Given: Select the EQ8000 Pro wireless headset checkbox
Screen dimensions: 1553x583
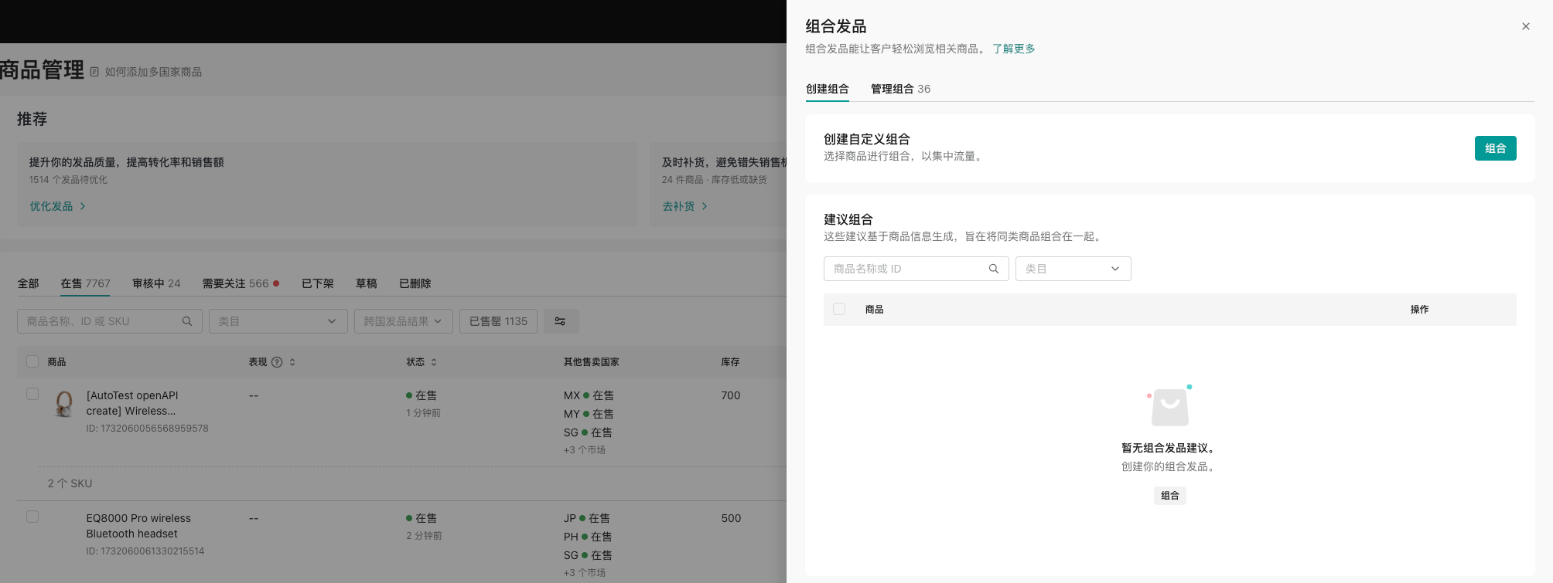Looking at the screenshot, I should (32, 517).
